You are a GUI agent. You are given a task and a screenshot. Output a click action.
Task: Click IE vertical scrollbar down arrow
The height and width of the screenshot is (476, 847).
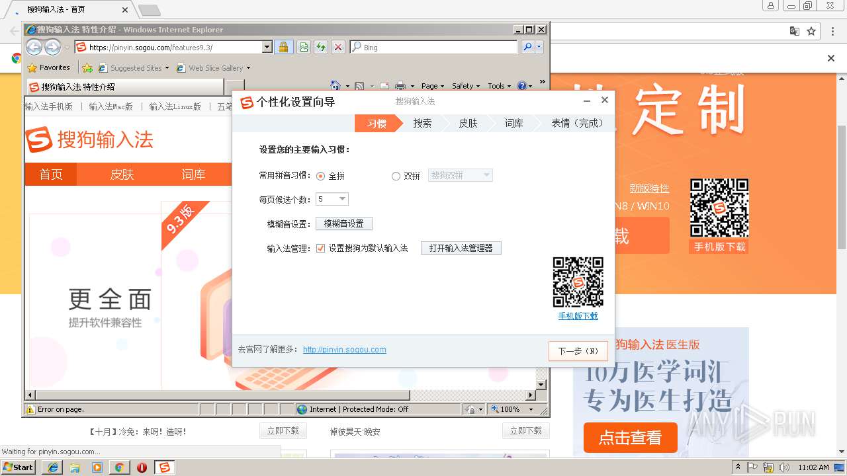541,385
